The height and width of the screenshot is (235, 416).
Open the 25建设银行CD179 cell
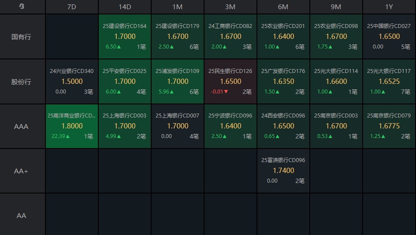pos(177,36)
